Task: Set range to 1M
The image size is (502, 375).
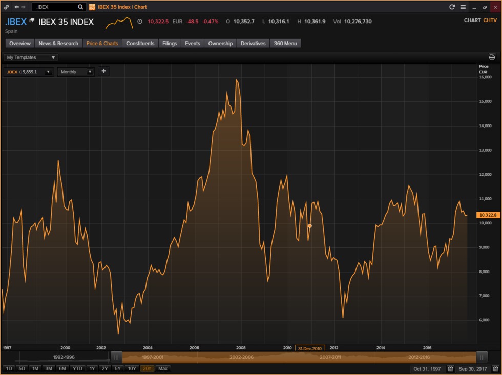Action: 35,368
